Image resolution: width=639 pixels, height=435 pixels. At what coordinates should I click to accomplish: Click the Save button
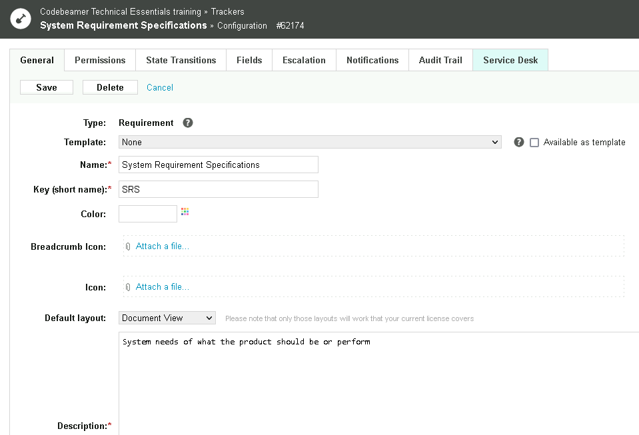[x=47, y=87]
